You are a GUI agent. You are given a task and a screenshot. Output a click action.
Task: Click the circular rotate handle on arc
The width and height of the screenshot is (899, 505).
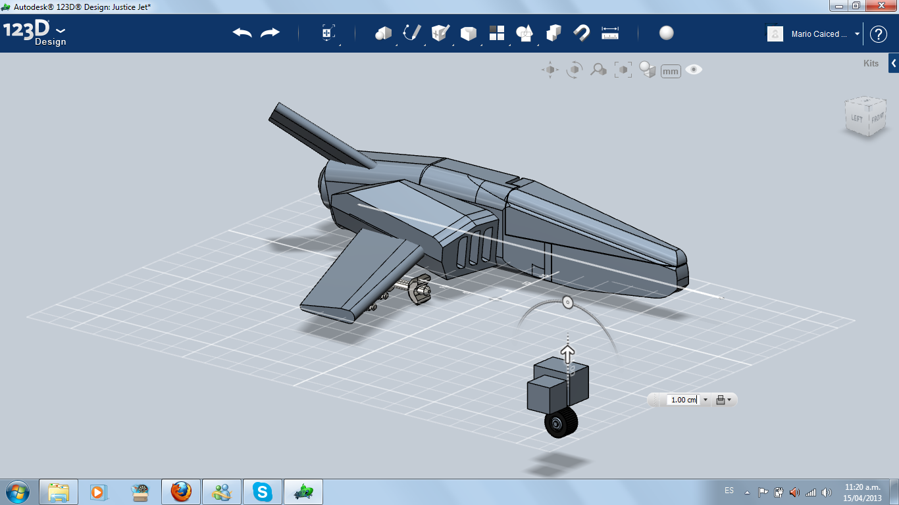[x=567, y=302]
